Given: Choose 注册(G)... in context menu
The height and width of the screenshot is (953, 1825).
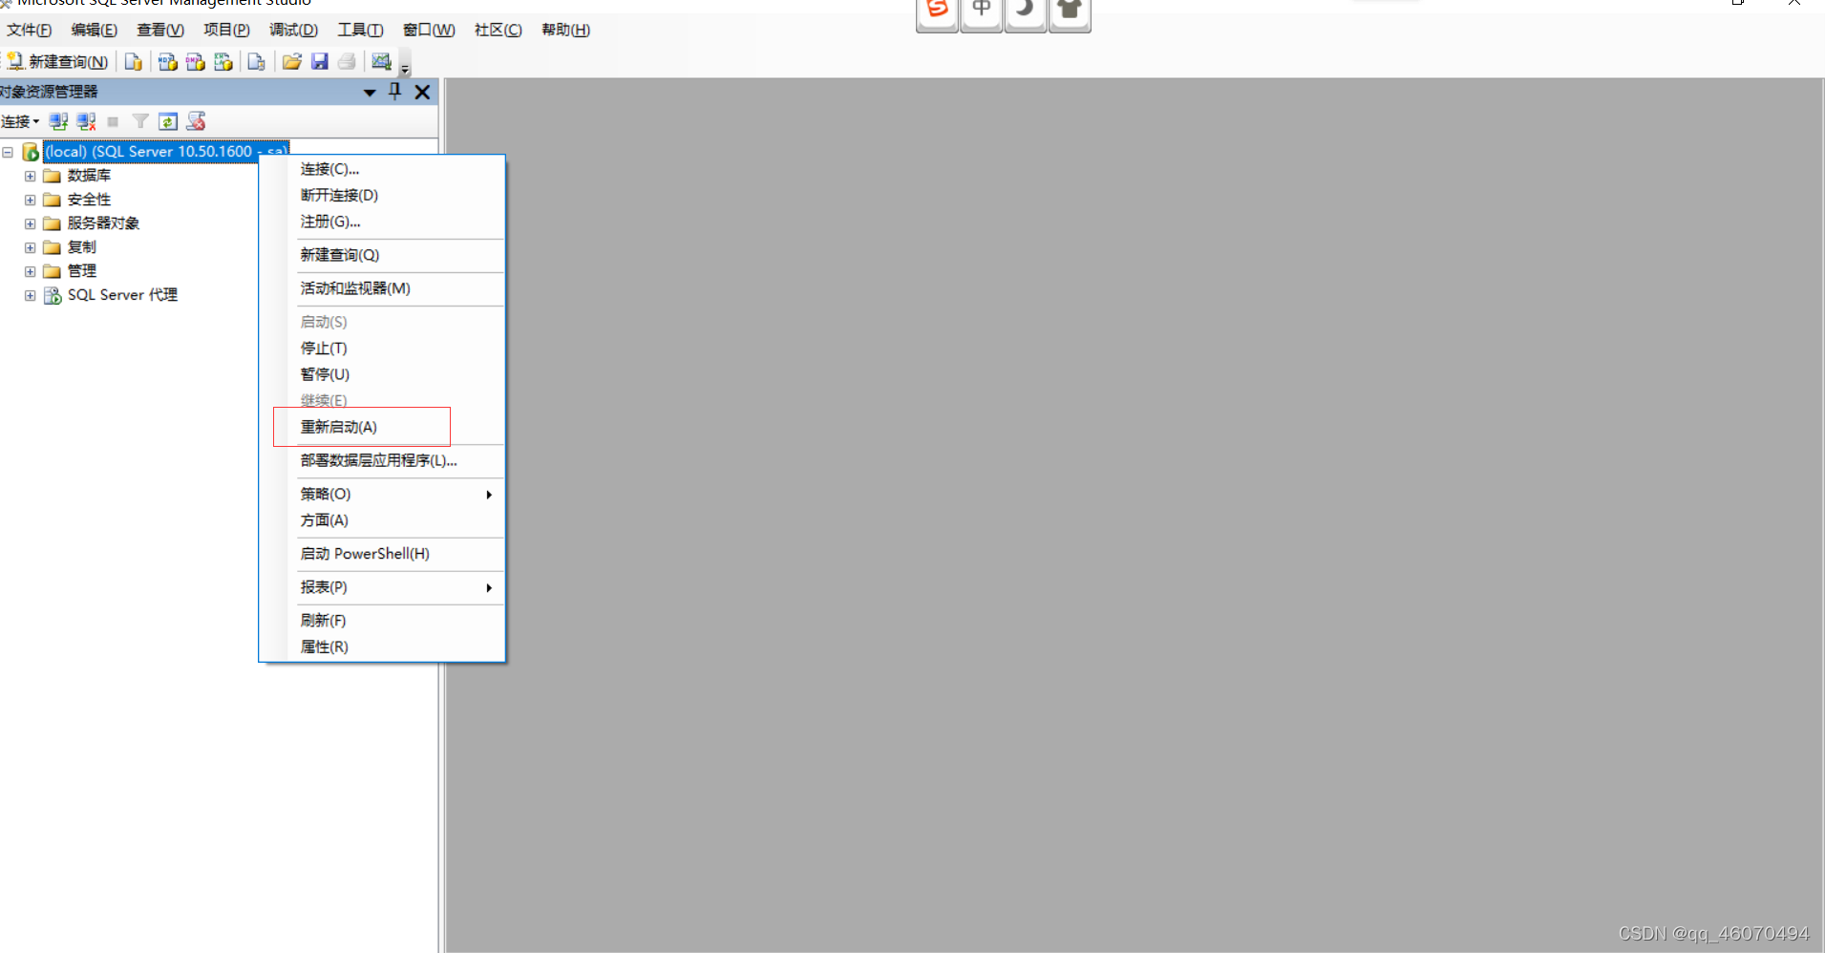Looking at the screenshot, I should (x=382, y=222).
